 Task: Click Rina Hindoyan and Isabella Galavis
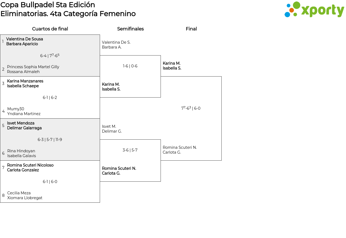[x=22, y=153]
